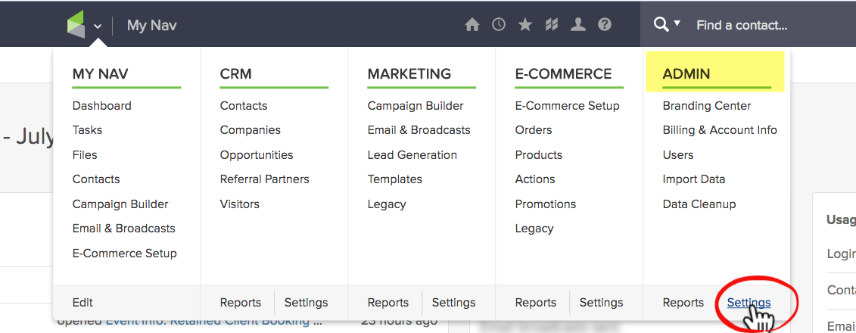Open E-Commerce Setup under E-Commerce

(x=567, y=106)
